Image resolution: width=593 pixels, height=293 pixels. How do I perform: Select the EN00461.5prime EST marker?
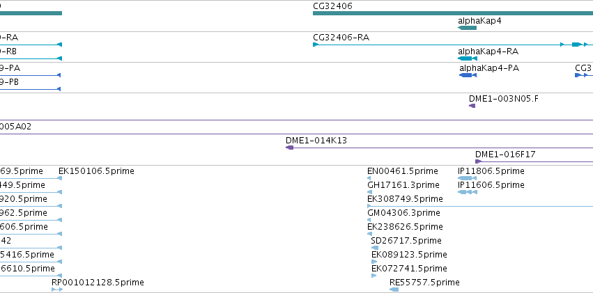369,178
